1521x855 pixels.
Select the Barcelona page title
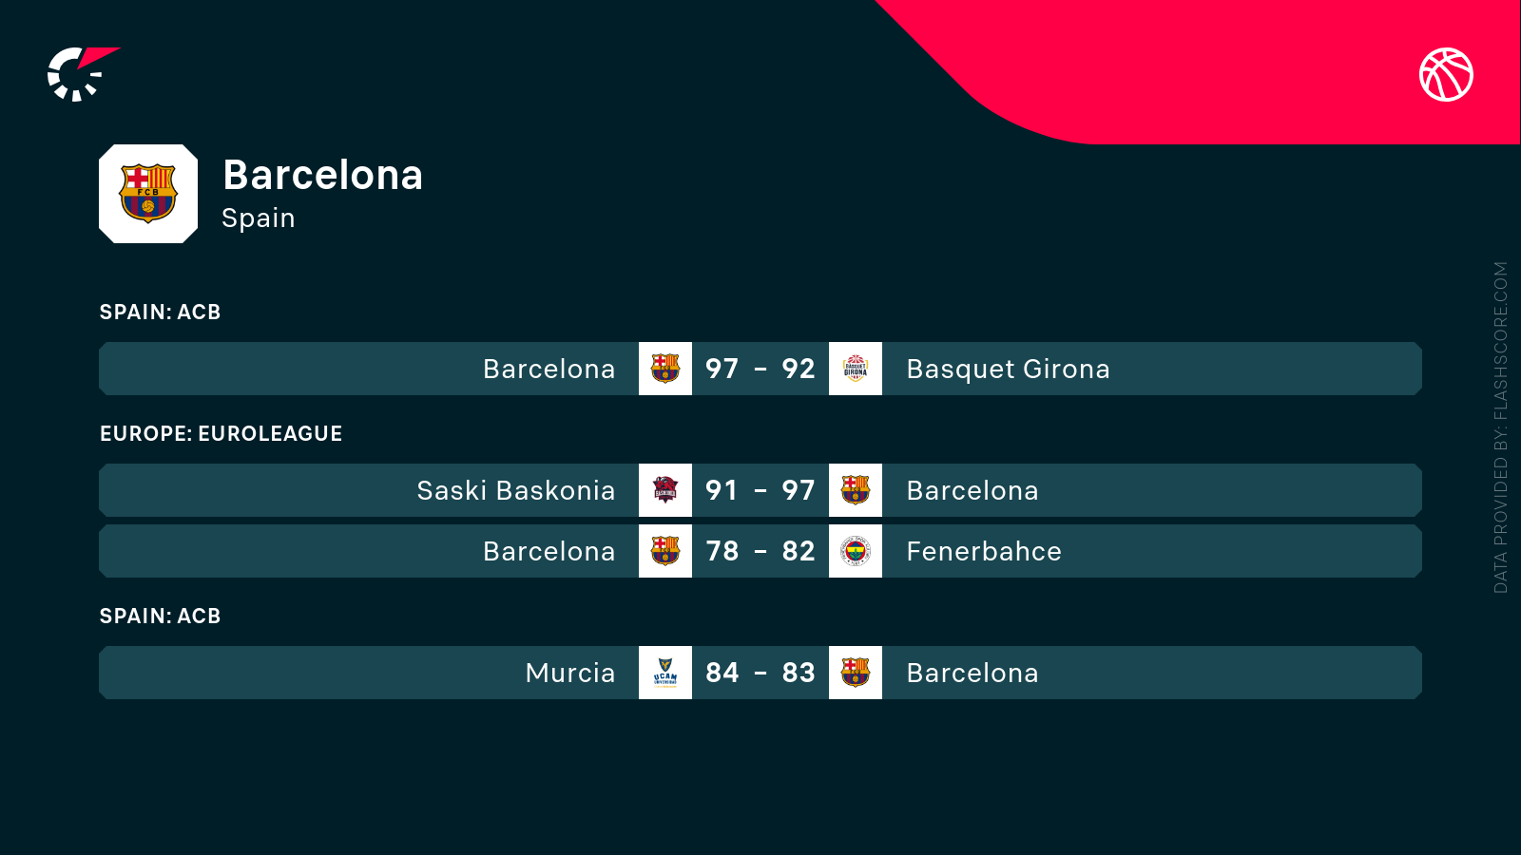click(x=322, y=176)
